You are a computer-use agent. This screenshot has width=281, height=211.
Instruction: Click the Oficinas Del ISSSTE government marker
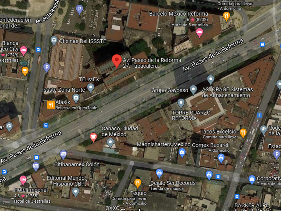click(x=54, y=41)
